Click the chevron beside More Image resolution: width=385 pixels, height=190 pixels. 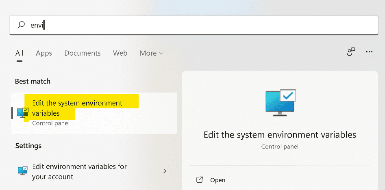tap(161, 54)
